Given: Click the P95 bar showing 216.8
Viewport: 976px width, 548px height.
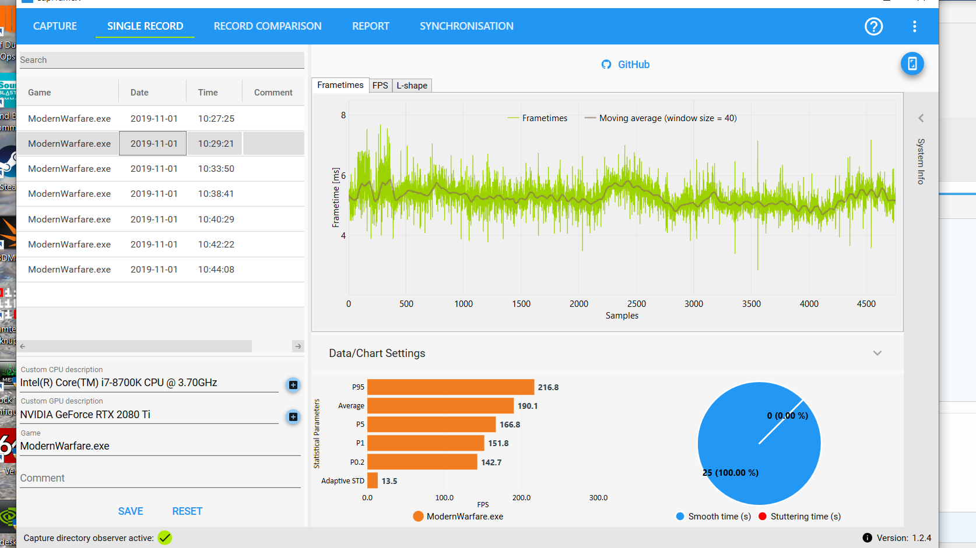Looking at the screenshot, I should pyautogui.click(x=451, y=387).
